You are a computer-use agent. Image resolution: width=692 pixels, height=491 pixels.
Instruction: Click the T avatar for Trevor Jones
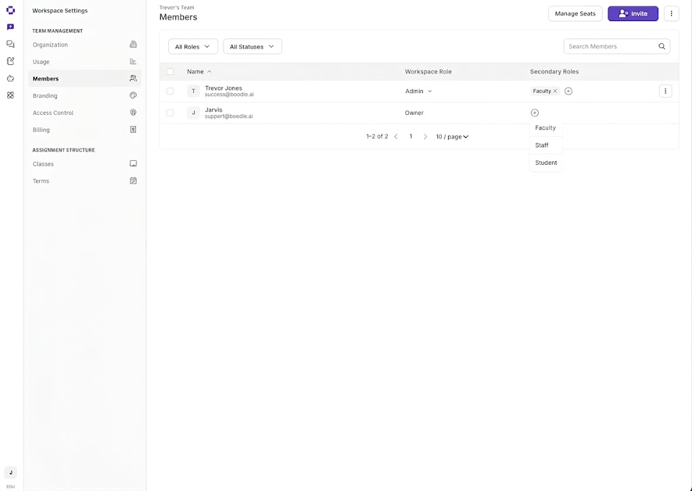193,91
